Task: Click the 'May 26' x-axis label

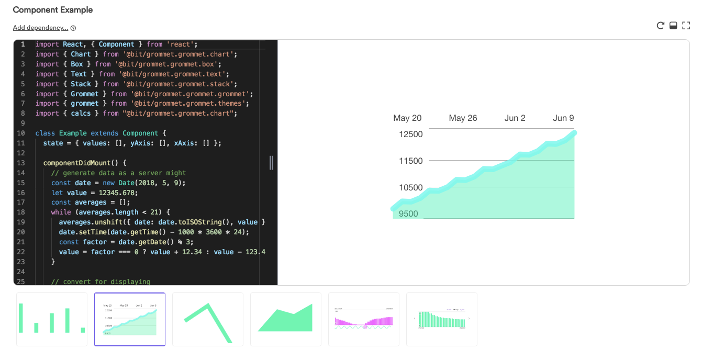Action: pos(463,118)
